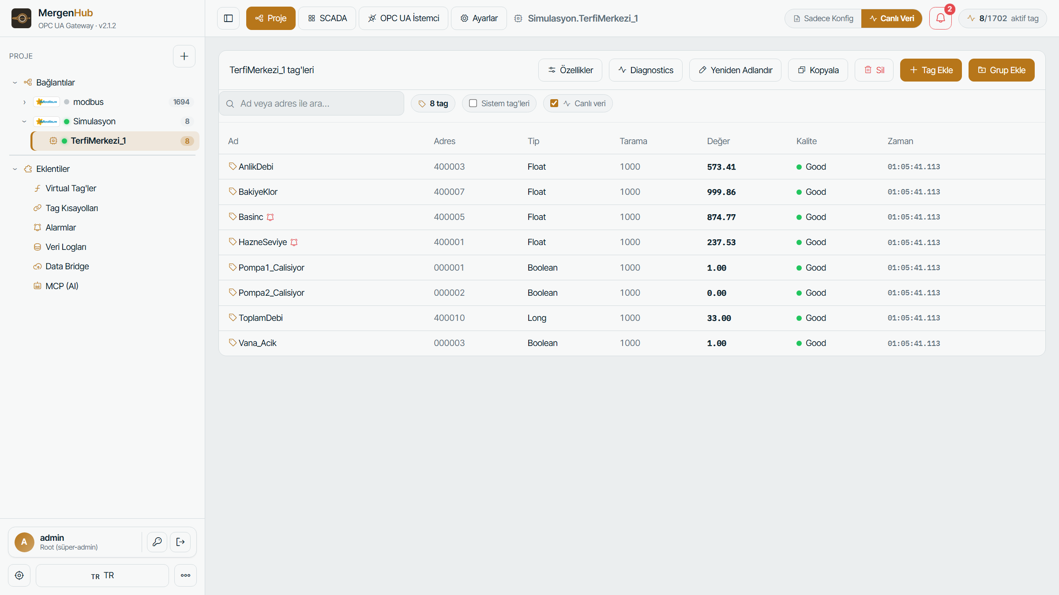This screenshot has width=1059, height=595.
Task: Switch to the SCADA tab
Action: pos(327,18)
